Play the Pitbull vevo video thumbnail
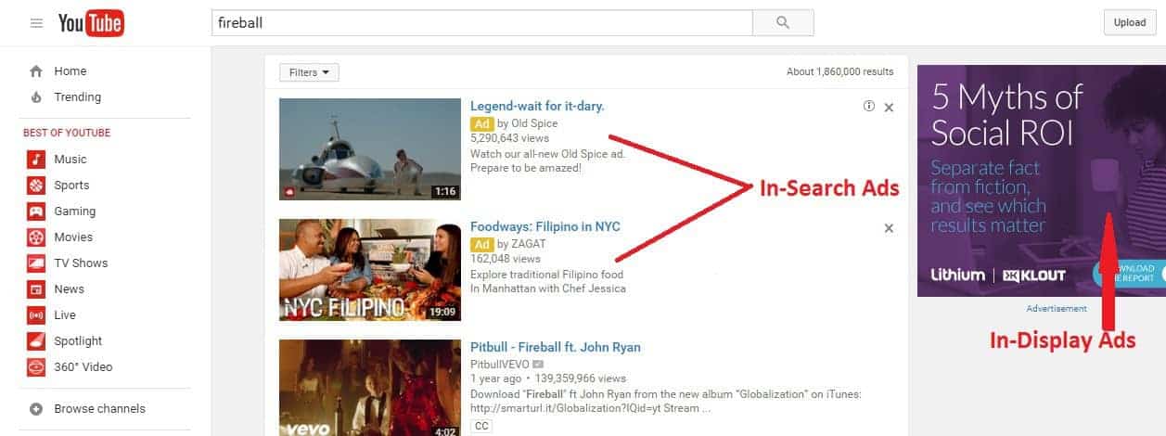 [370, 388]
